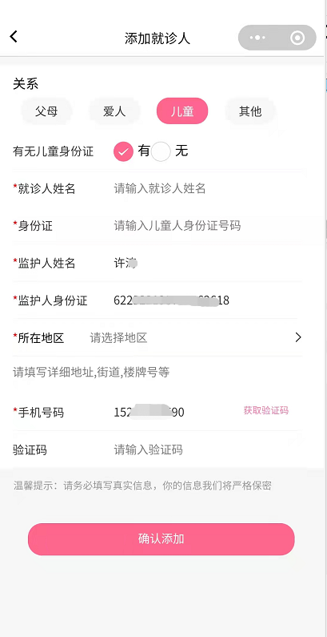Tap the 确认添加 button
Image resolution: width=327 pixels, height=637 pixels.
[162, 539]
